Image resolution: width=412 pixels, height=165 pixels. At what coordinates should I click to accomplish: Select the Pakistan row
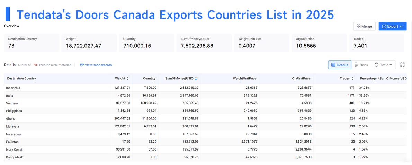click(x=205, y=142)
